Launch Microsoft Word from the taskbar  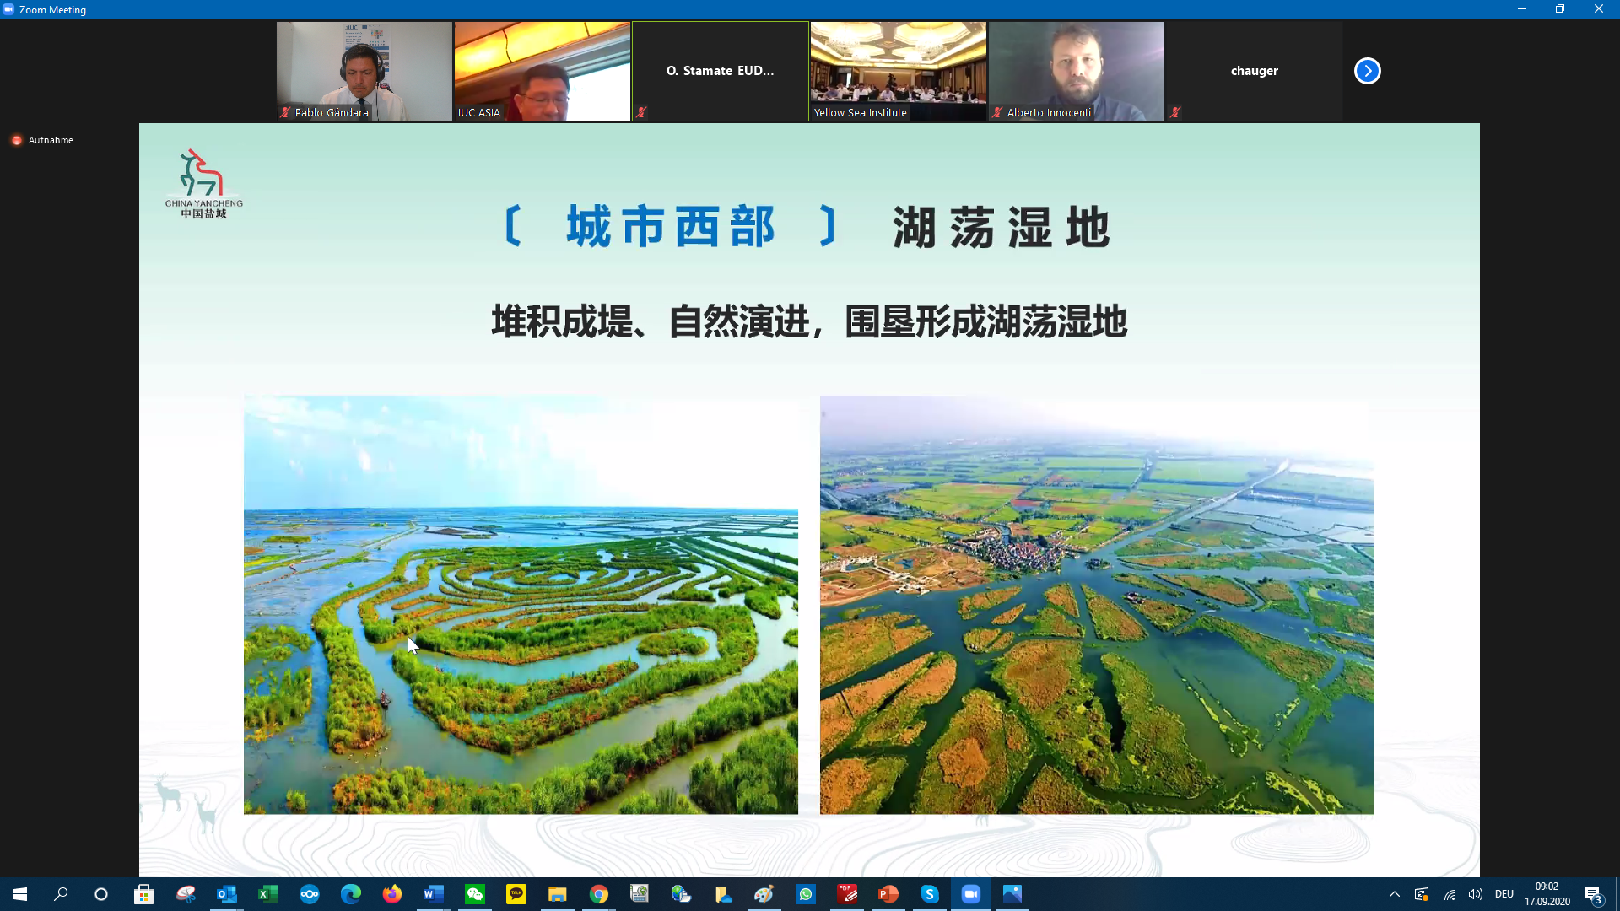pyautogui.click(x=433, y=894)
